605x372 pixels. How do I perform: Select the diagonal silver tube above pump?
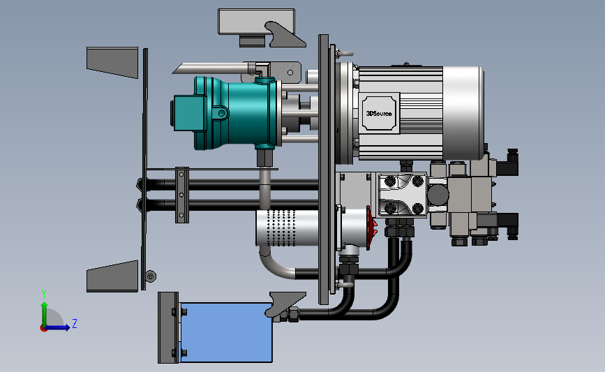pos(214,68)
